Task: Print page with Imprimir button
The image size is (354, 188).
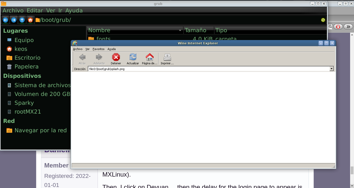Action: click(167, 59)
